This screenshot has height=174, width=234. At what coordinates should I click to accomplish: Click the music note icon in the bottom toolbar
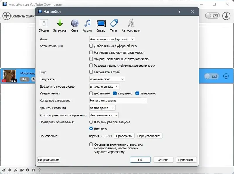pos(16,170)
